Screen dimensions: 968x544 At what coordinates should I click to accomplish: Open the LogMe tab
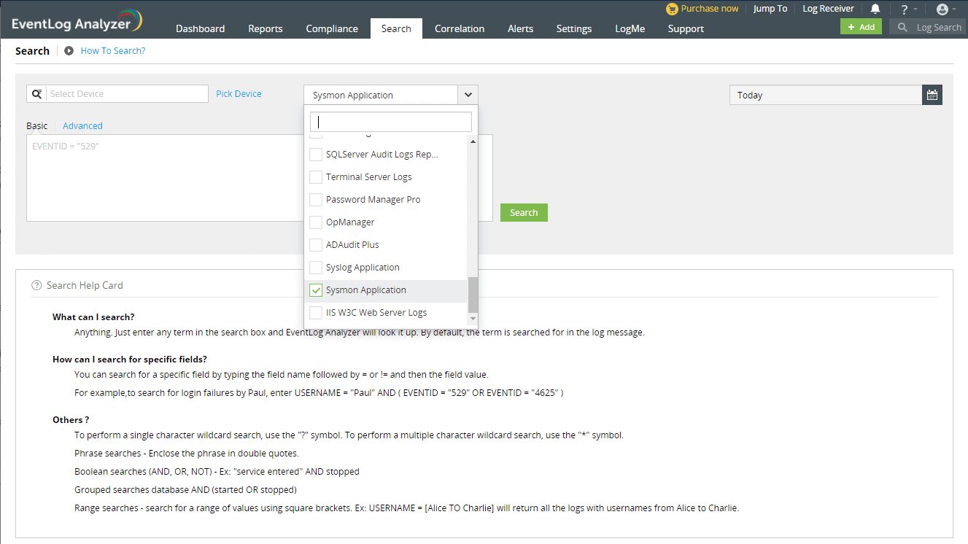[x=629, y=28]
